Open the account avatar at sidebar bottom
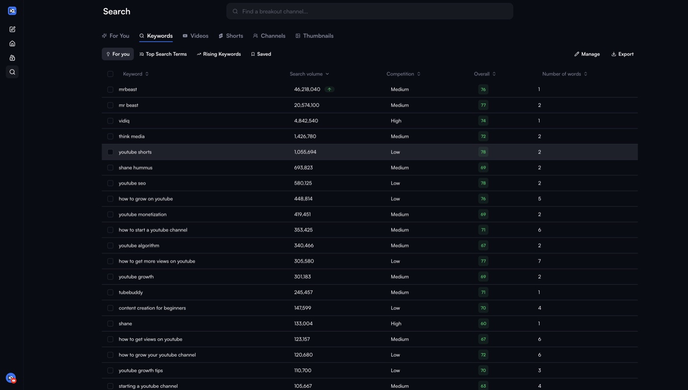688x390 pixels. coord(11,378)
